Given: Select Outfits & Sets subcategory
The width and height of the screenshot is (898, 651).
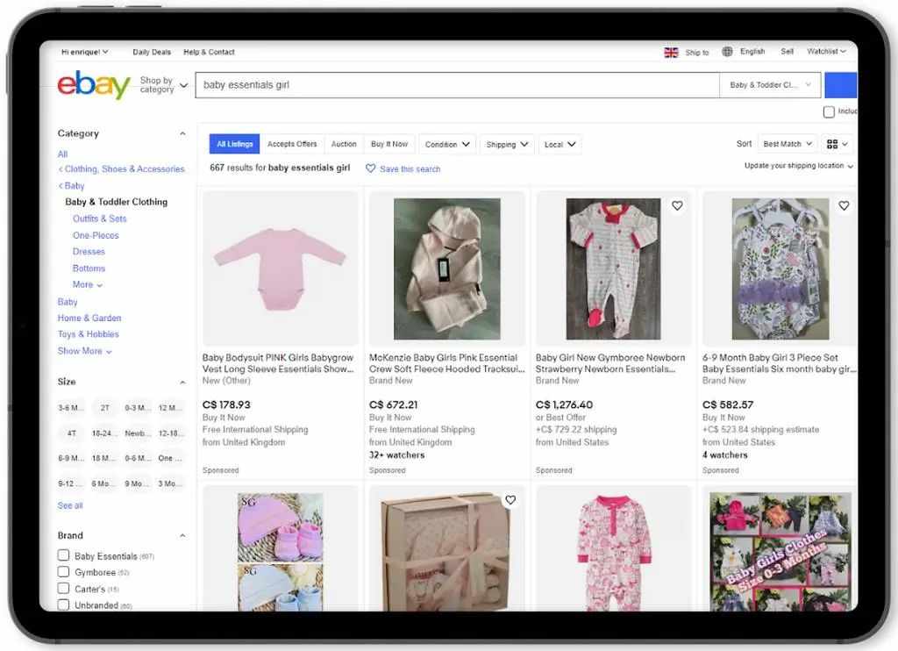Looking at the screenshot, I should pos(100,219).
